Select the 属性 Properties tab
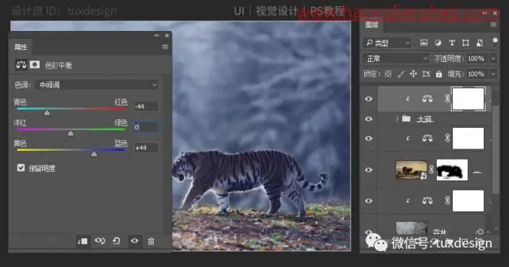The width and height of the screenshot is (509, 267). pyautogui.click(x=21, y=47)
